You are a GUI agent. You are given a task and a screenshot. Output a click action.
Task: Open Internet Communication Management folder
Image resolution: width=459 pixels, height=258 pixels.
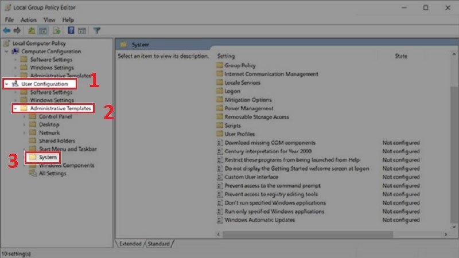(271, 74)
